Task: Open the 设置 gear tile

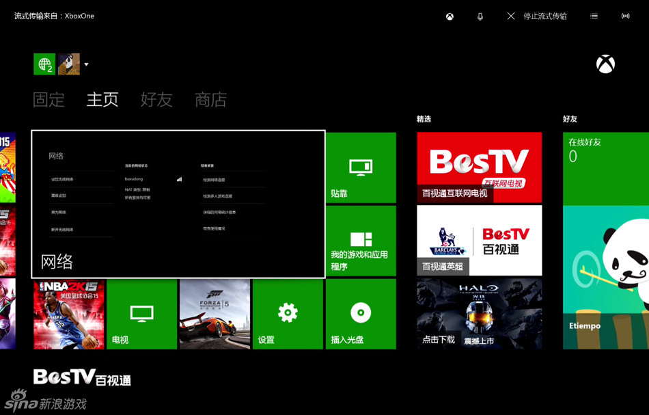Action: pos(288,314)
